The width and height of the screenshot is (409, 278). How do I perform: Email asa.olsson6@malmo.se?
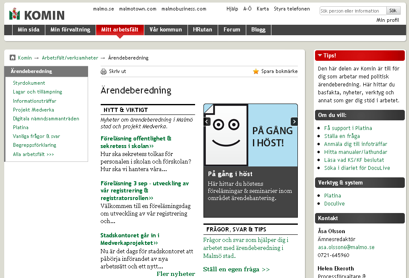click(346, 247)
